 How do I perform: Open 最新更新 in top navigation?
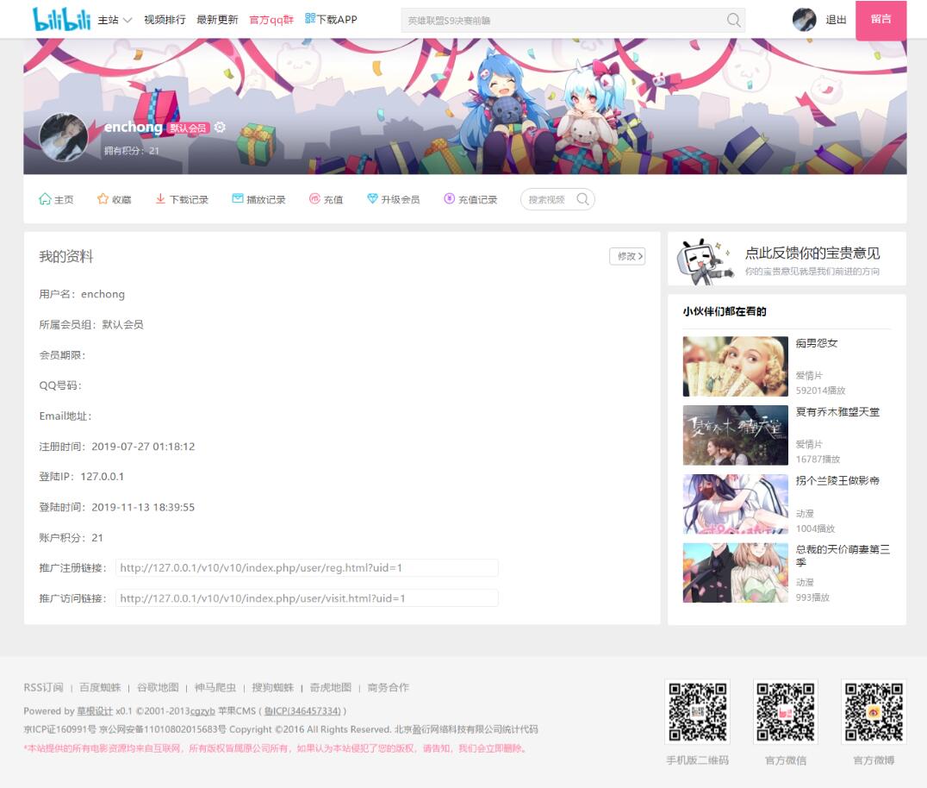tap(217, 20)
